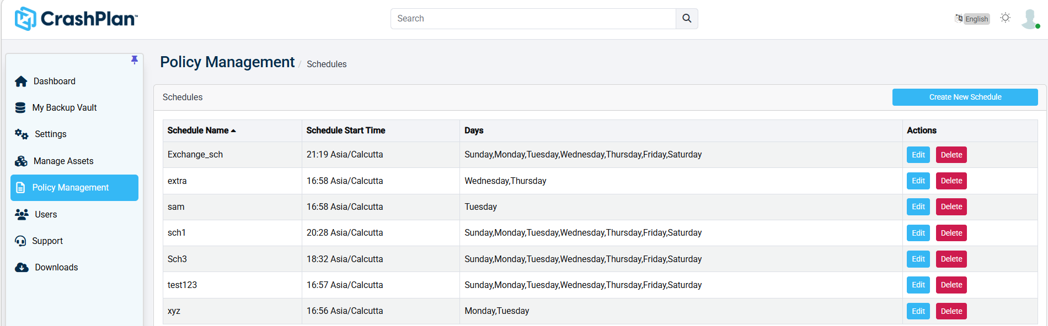
Task: Click the Policy Management document icon
Action: [20, 188]
